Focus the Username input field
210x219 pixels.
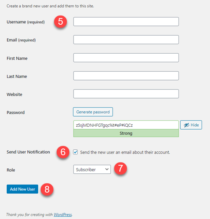pyautogui.click(x=126, y=21)
